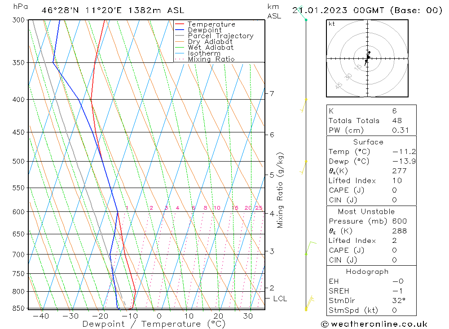Click the StmSpd (kt) value 0

tap(394, 311)
